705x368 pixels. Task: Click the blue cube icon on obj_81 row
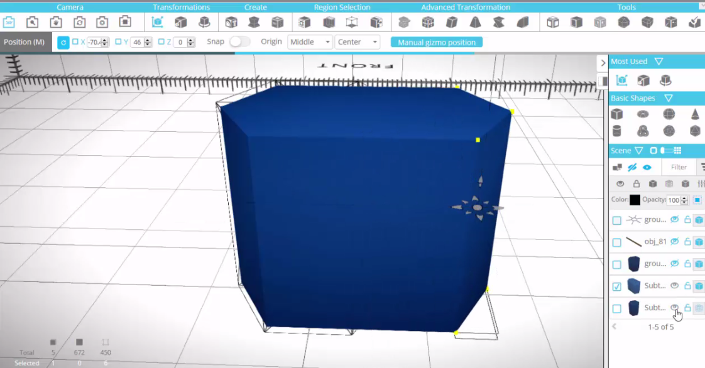[x=699, y=242]
